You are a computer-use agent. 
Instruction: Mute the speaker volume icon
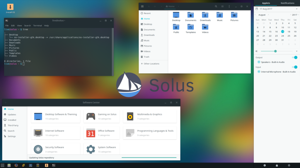[257, 51]
